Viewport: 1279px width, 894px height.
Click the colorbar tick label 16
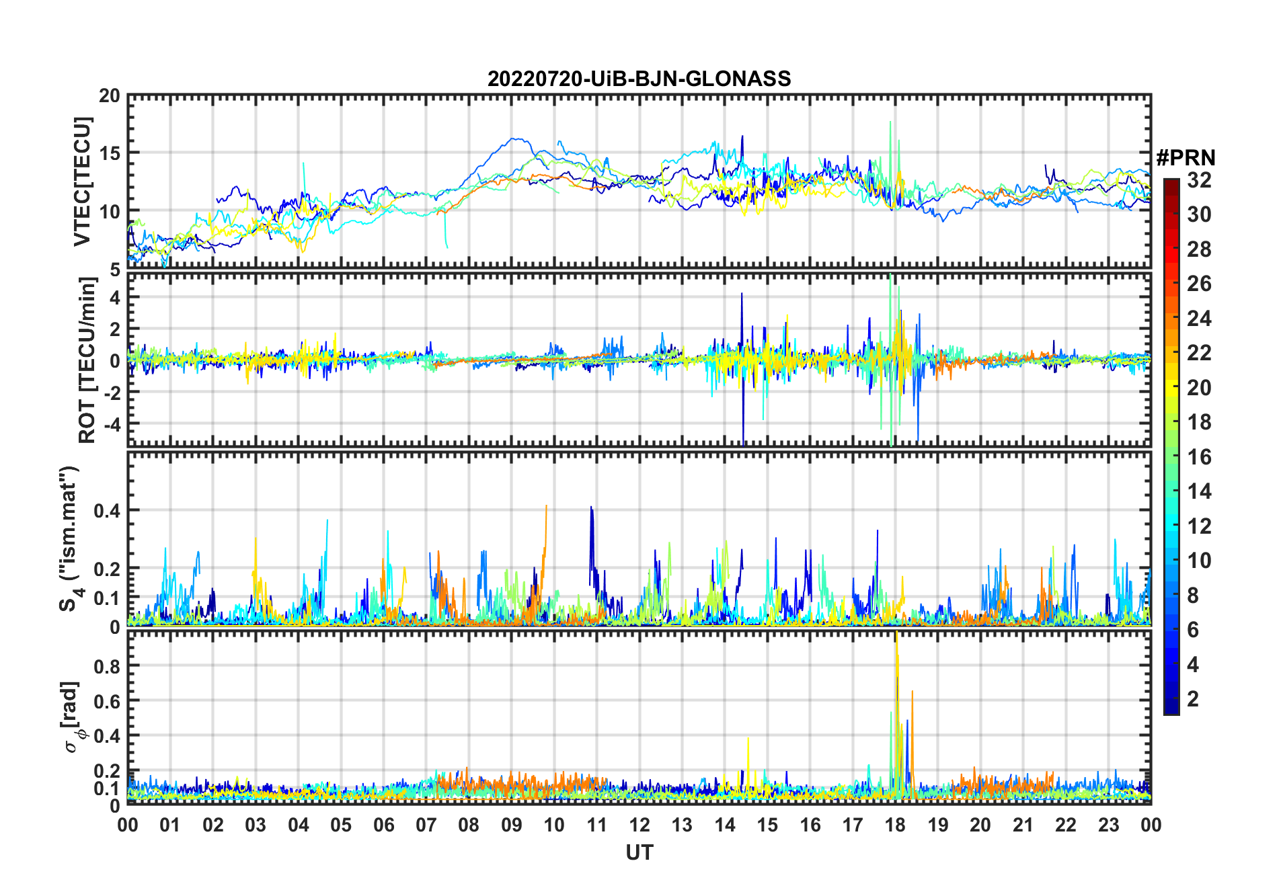click(1199, 457)
